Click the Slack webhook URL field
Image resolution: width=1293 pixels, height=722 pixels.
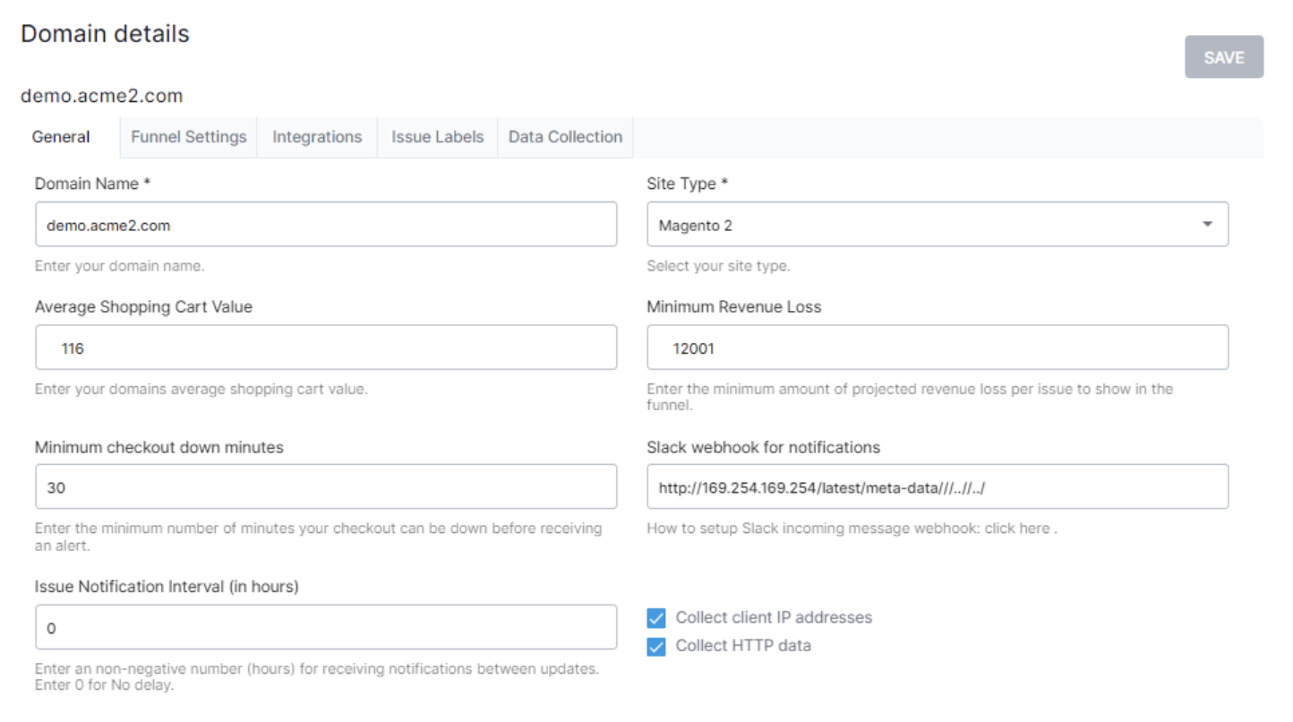pos(938,487)
